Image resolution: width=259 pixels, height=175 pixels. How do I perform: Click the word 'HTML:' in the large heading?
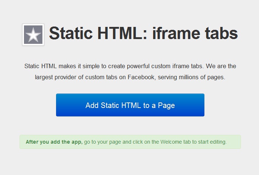[122, 33]
